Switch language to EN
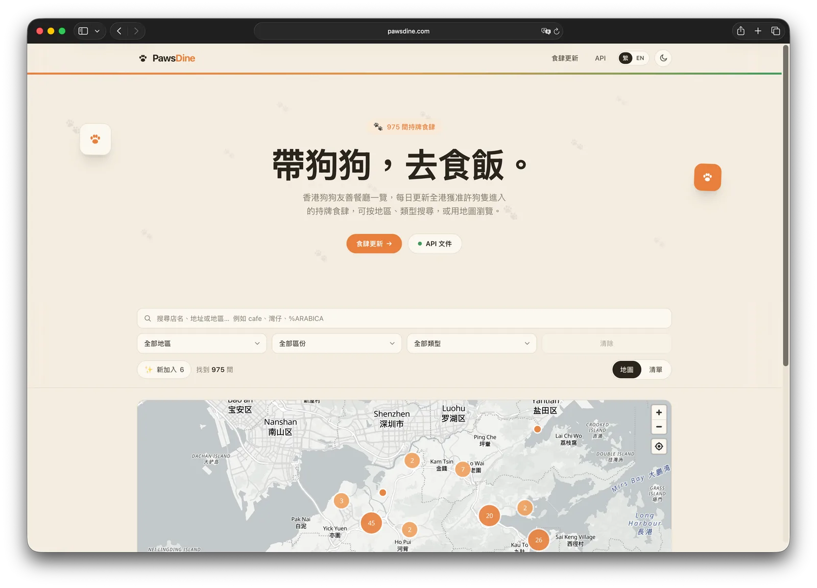 pos(640,58)
